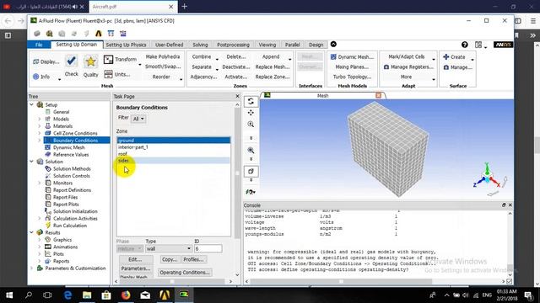540x303 pixels.
Task: Collapse the Setup tree node
Action: pos(32,104)
